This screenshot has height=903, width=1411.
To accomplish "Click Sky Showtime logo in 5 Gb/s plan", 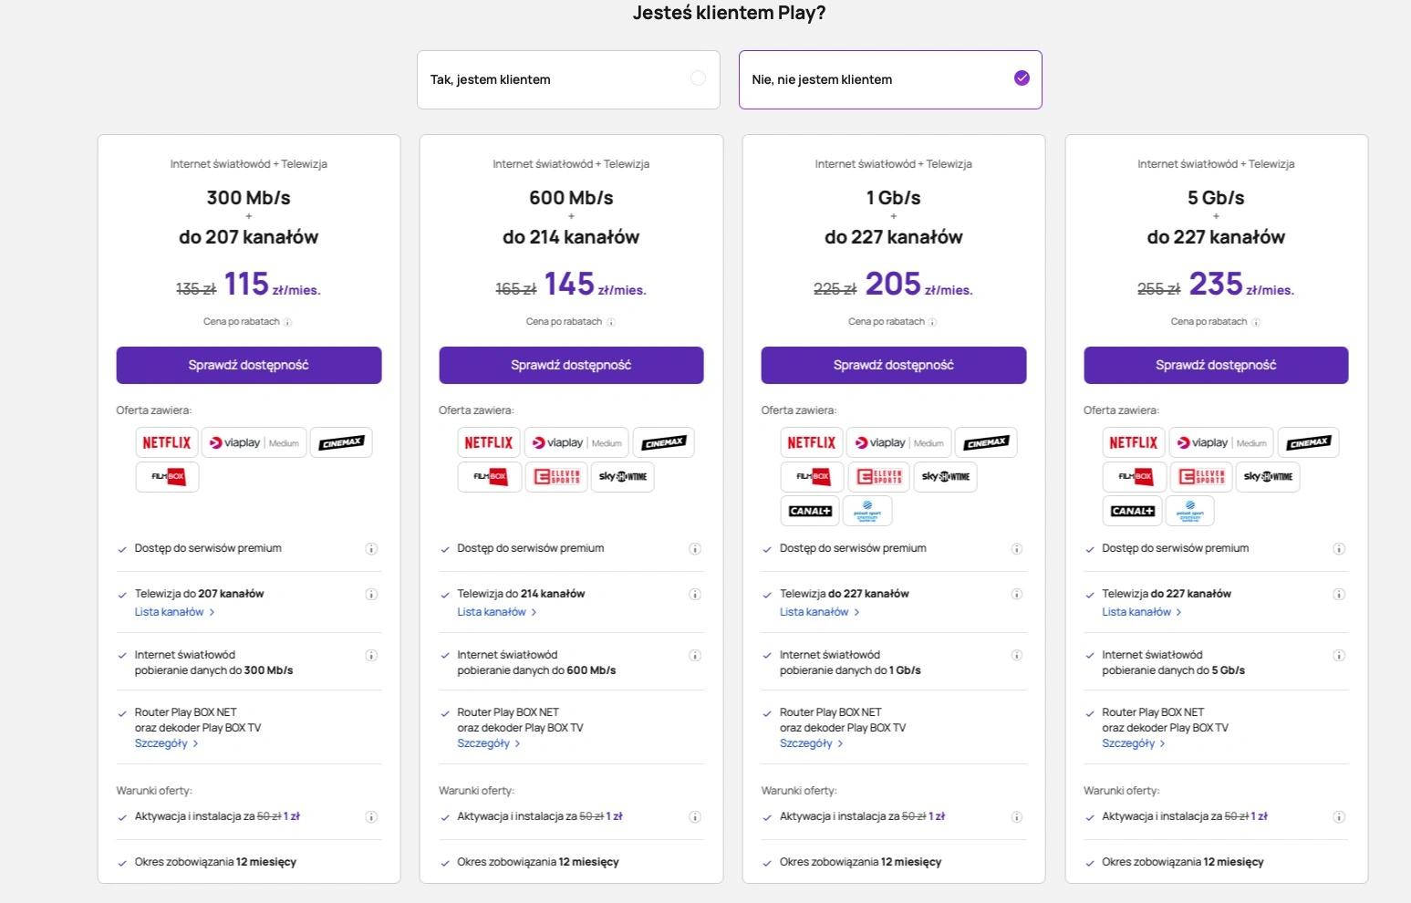I will coord(1268,476).
